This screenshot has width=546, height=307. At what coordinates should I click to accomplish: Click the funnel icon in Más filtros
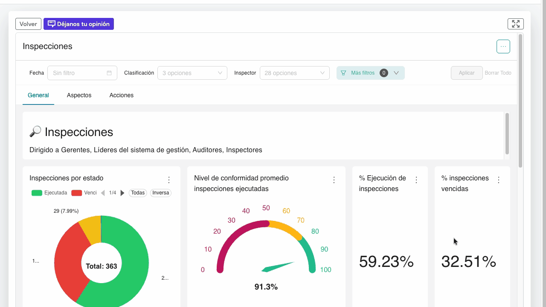[343, 73]
